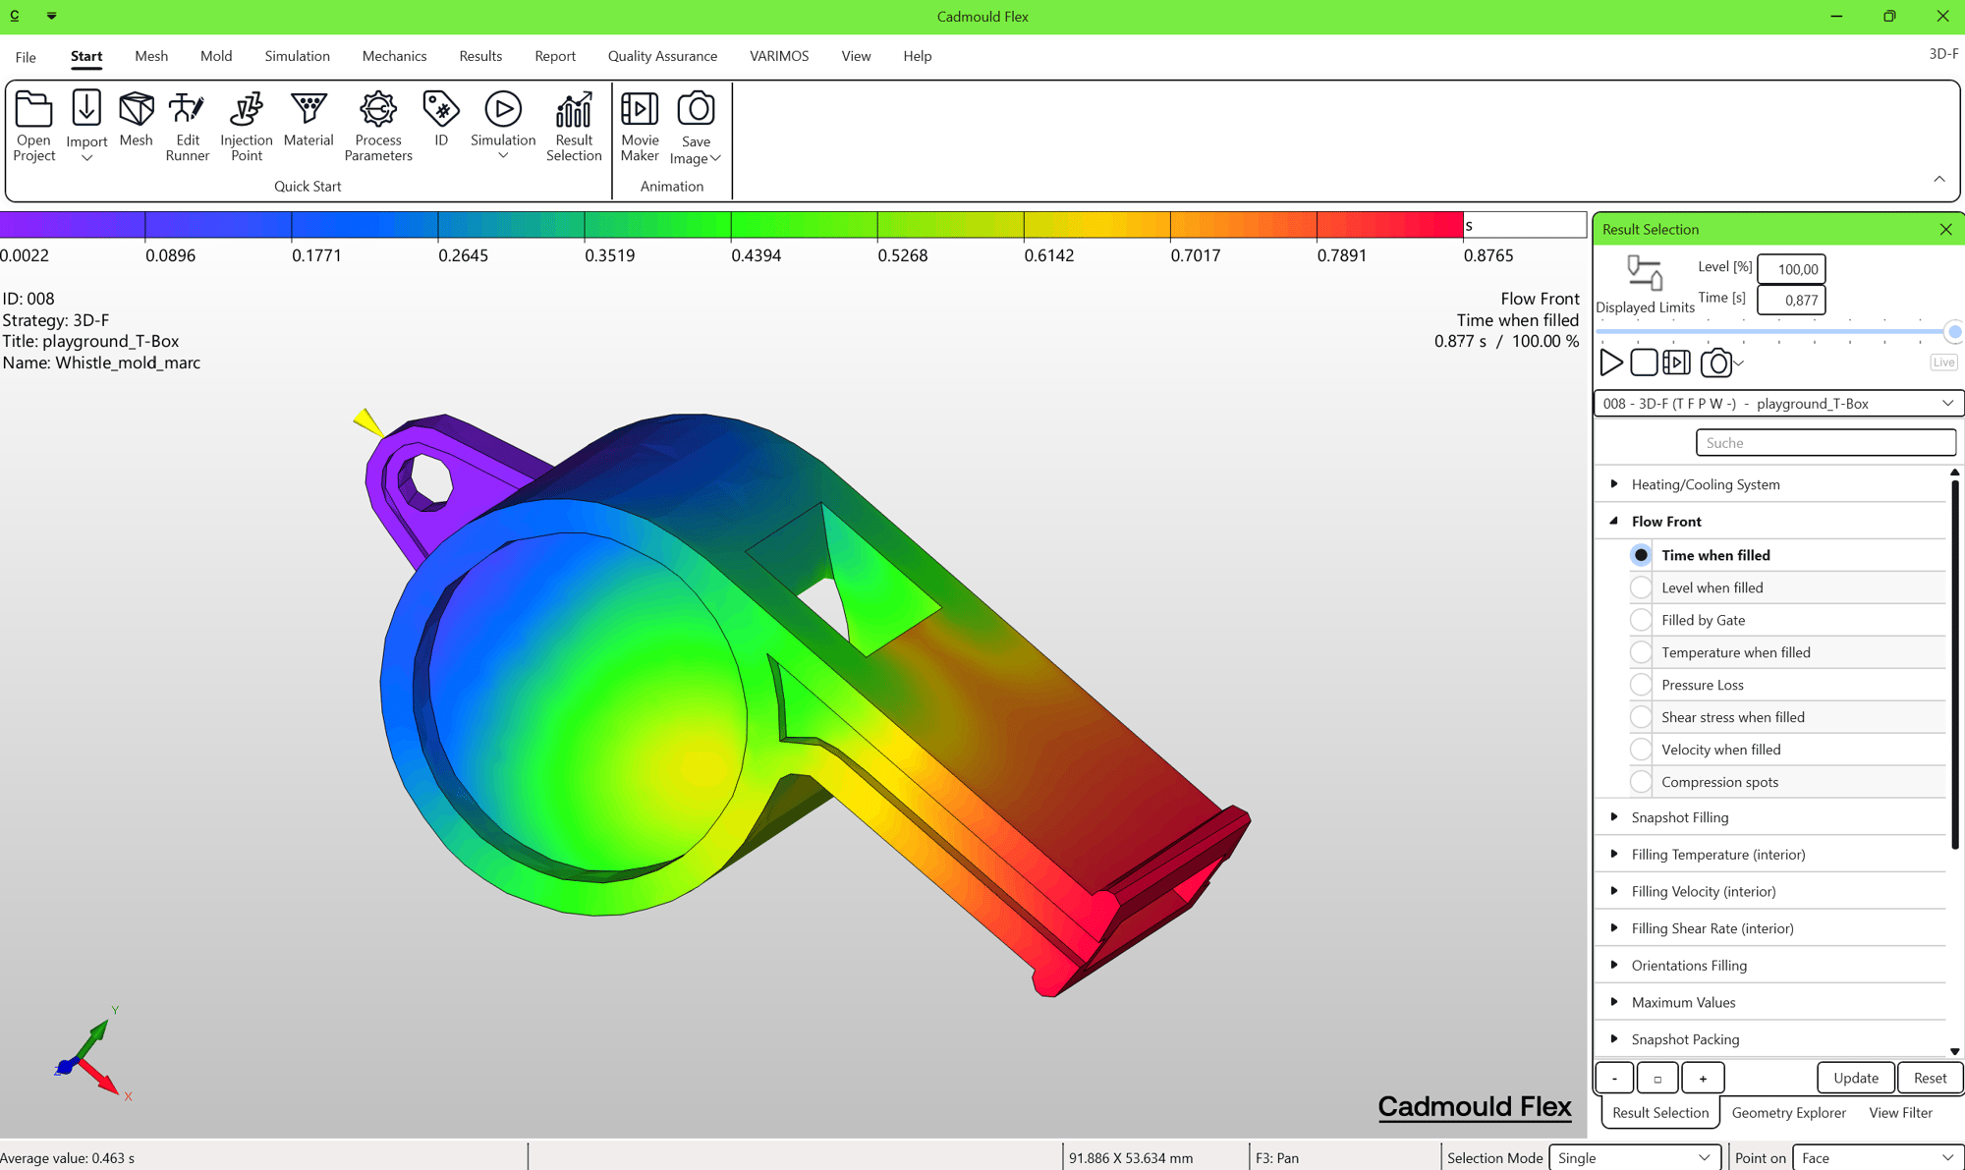
Task: Choose Velocity when filled option
Action: pos(1641,750)
